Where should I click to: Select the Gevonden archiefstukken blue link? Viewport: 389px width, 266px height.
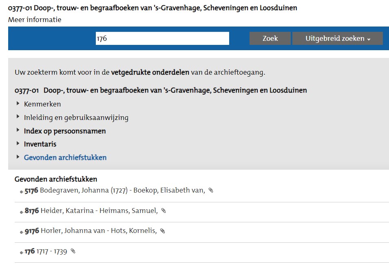click(65, 157)
